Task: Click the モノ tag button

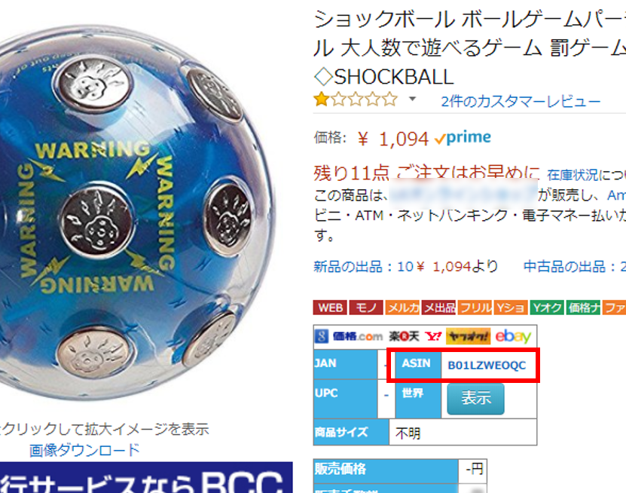Action: 366,308
